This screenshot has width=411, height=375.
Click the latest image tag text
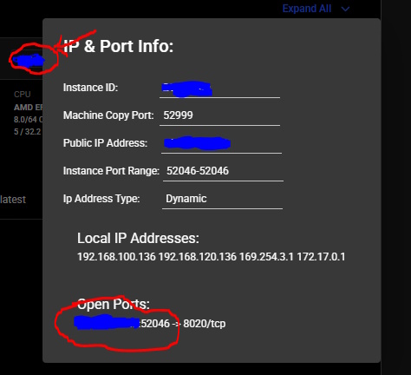pyautogui.click(x=13, y=200)
